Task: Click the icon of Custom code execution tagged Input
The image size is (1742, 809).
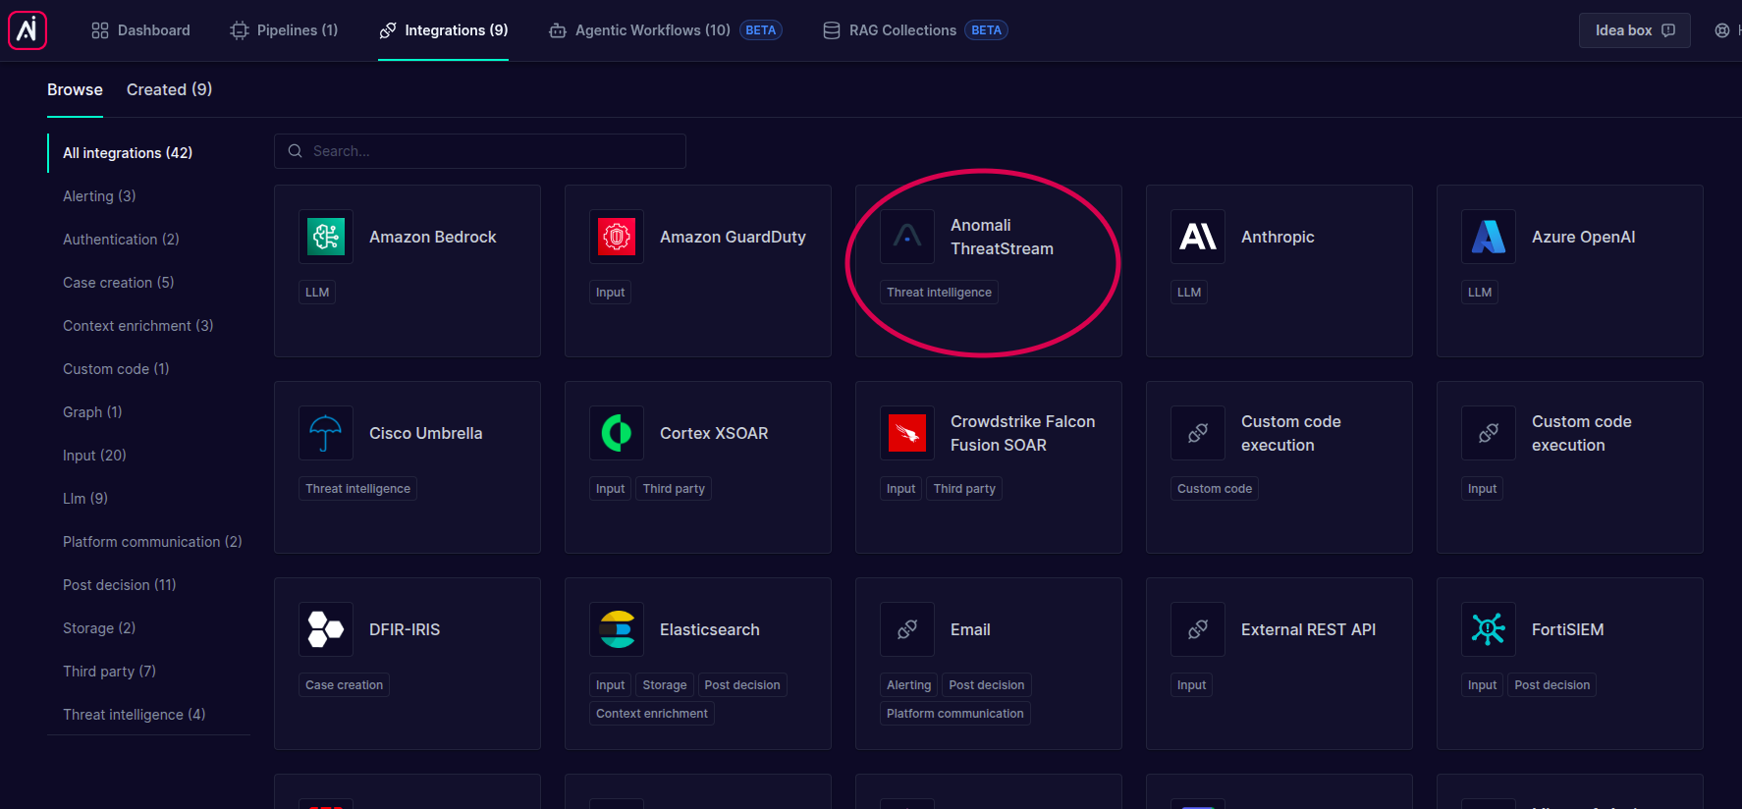Action: pyautogui.click(x=1489, y=433)
